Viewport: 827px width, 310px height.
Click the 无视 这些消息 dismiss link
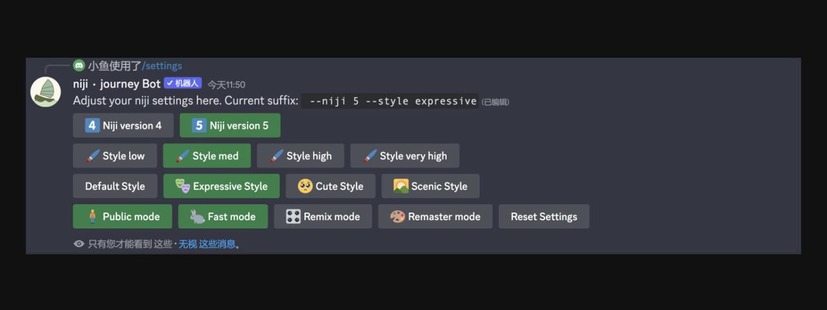point(207,244)
